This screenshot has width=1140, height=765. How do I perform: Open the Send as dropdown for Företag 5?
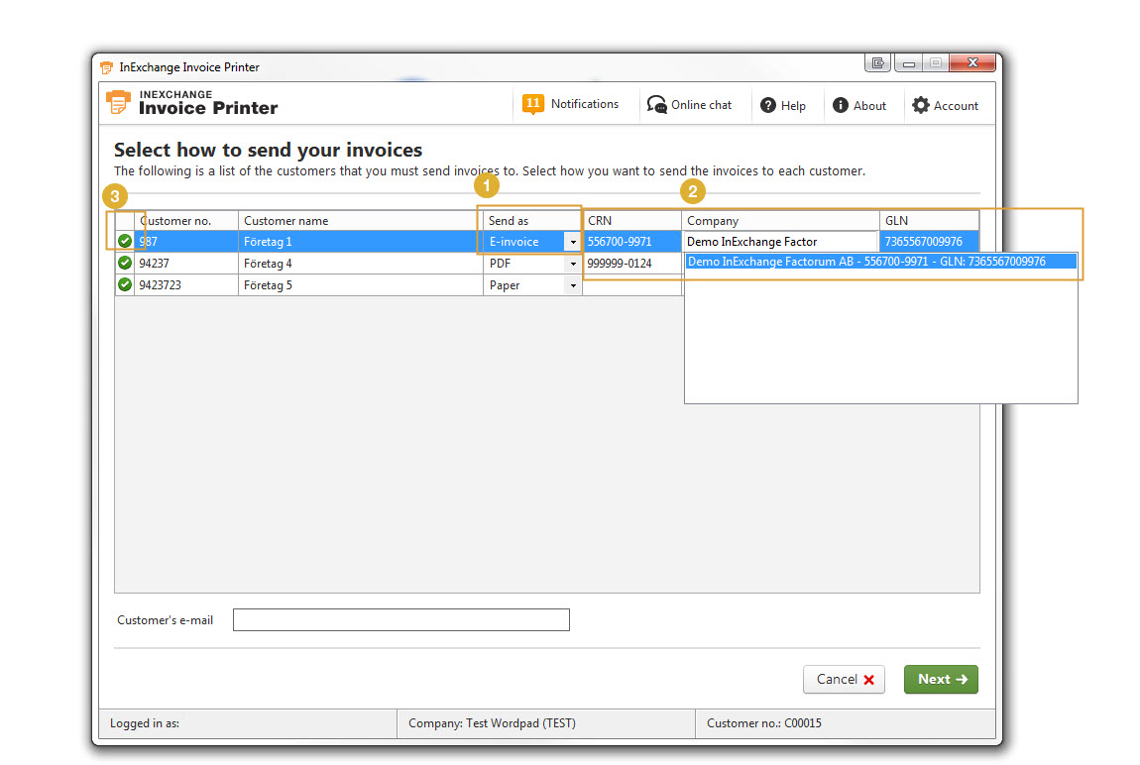[x=573, y=285]
